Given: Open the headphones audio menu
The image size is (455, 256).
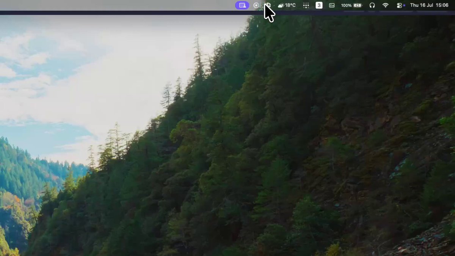Looking at the screenshot, I should click(372, 5).
